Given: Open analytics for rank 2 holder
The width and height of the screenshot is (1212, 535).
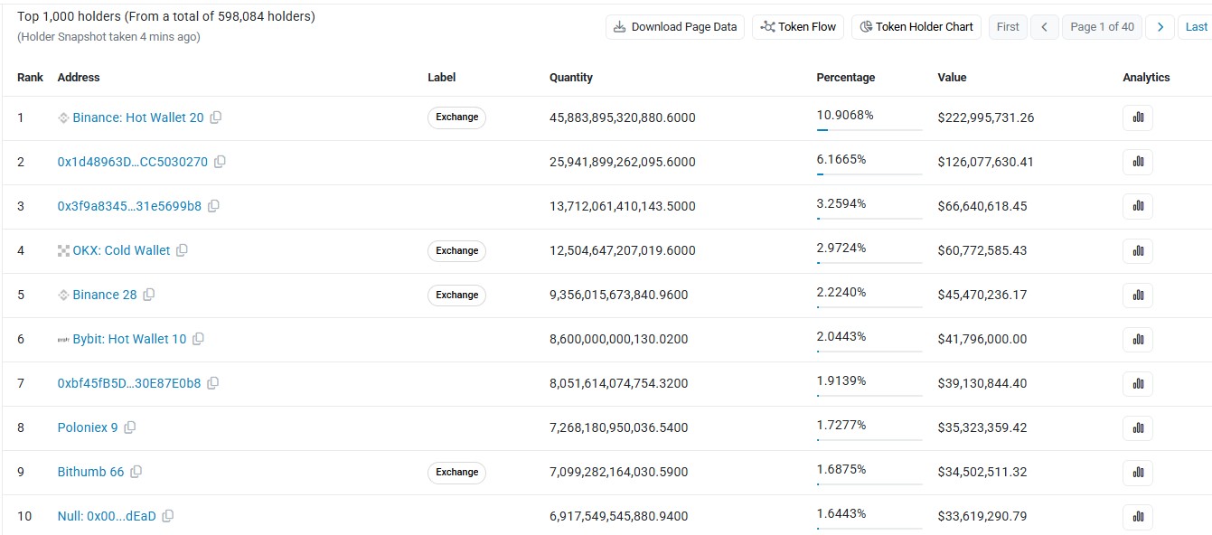Looking at the screenshot, I should tap(1138, 162).
